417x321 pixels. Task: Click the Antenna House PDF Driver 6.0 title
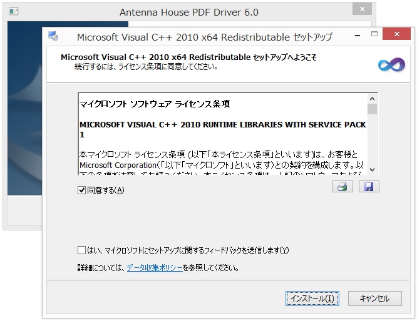tap(189, 12)
